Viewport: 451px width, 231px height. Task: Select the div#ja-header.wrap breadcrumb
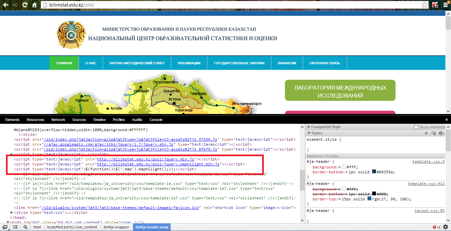(152, 227)
